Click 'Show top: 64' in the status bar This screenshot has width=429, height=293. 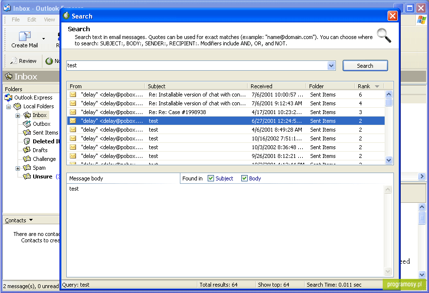pyautogui.click(x=273, y=285)
